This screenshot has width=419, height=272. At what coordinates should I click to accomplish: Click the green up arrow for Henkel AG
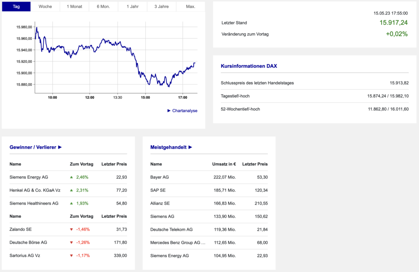pyautogui.click(x=71, y=190)
